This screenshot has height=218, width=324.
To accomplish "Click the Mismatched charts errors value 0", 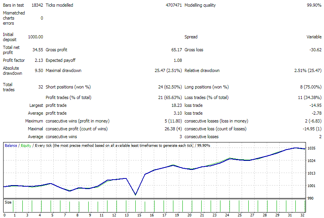I will pos(42,18).
